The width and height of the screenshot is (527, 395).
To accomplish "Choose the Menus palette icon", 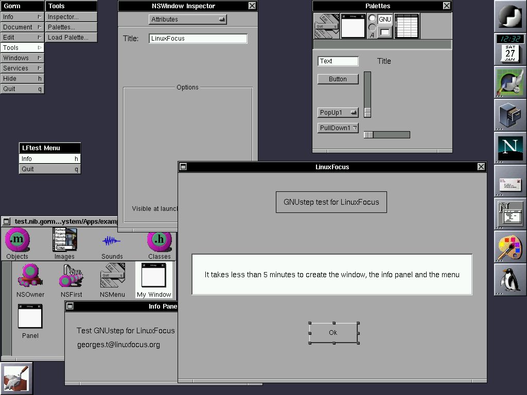I will click(327, 26).
